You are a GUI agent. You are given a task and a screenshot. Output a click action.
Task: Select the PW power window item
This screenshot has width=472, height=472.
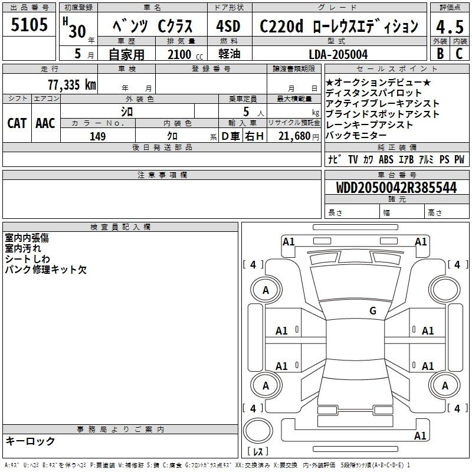point(460,159)
